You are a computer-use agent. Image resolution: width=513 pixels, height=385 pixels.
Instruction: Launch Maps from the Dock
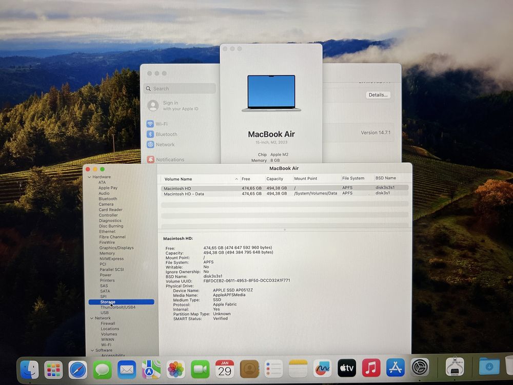point(151,370)
